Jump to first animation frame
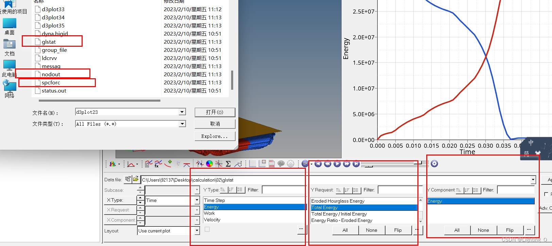 (x=318, y=164)
